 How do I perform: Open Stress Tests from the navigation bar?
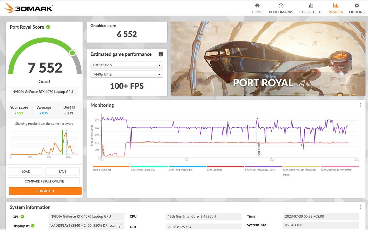coord(310,8)
